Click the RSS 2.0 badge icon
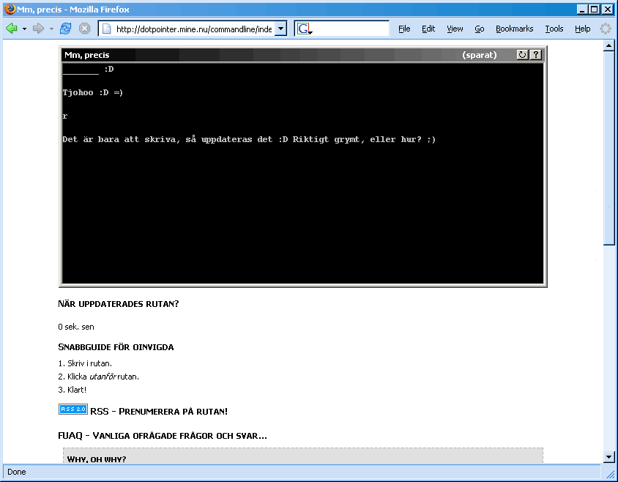 point(72,409)
